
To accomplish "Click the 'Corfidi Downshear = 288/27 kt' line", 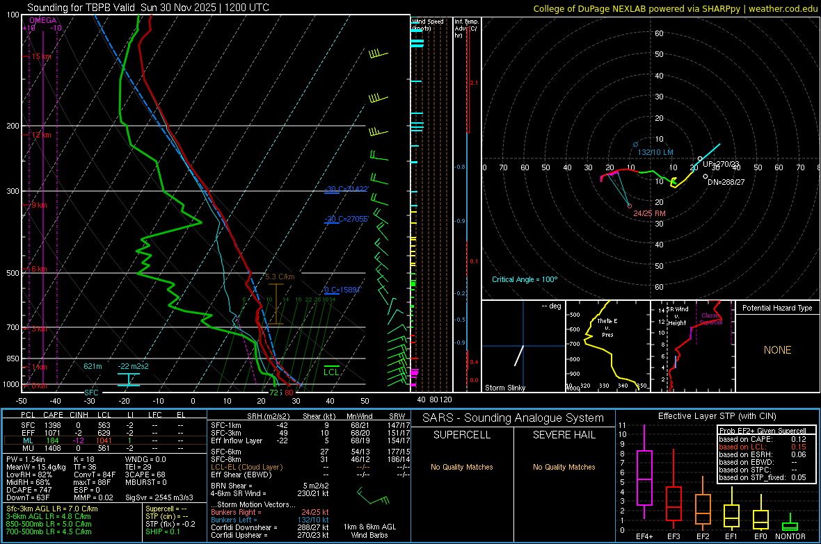I will [270, 527].
